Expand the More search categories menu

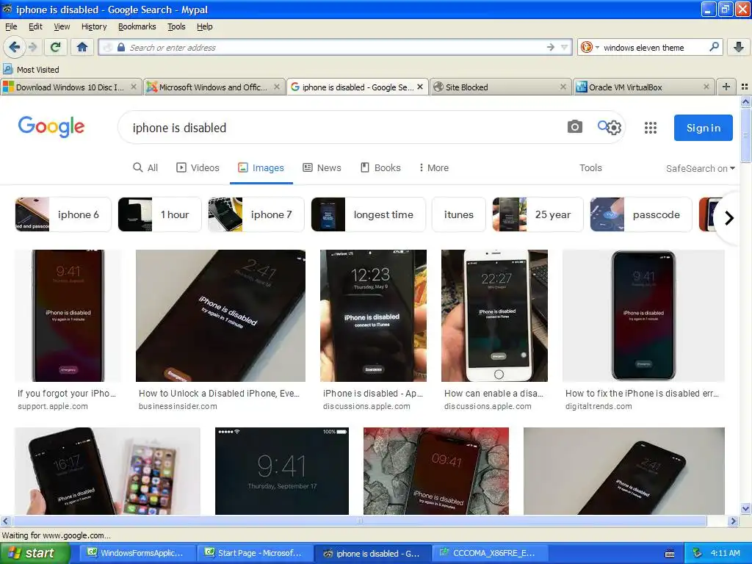click(x=433, y=168)
